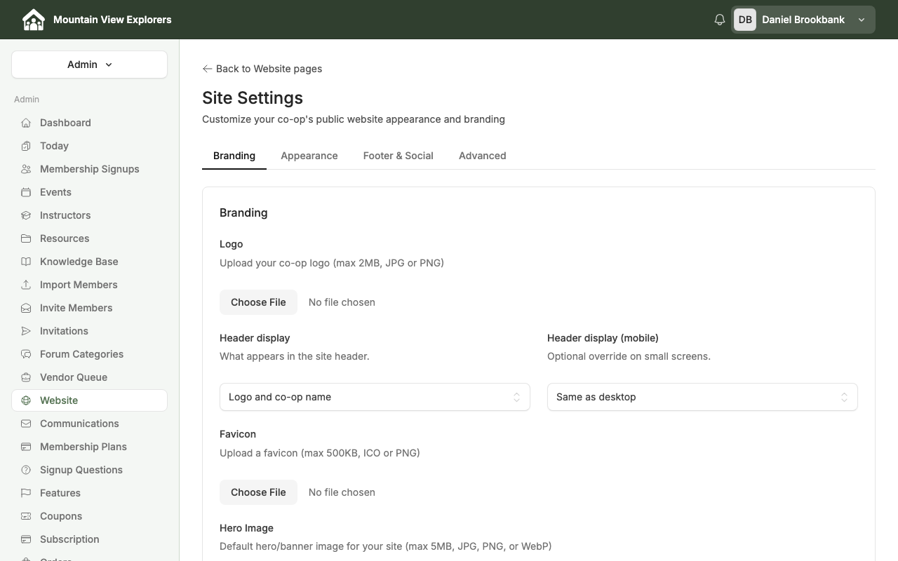Click the Resources folder icon

(x=26, y=238)
